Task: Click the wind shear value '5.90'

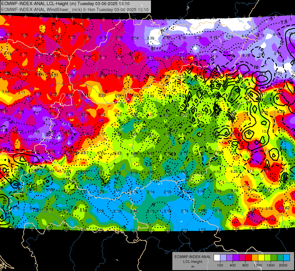Action: point(66,210)
